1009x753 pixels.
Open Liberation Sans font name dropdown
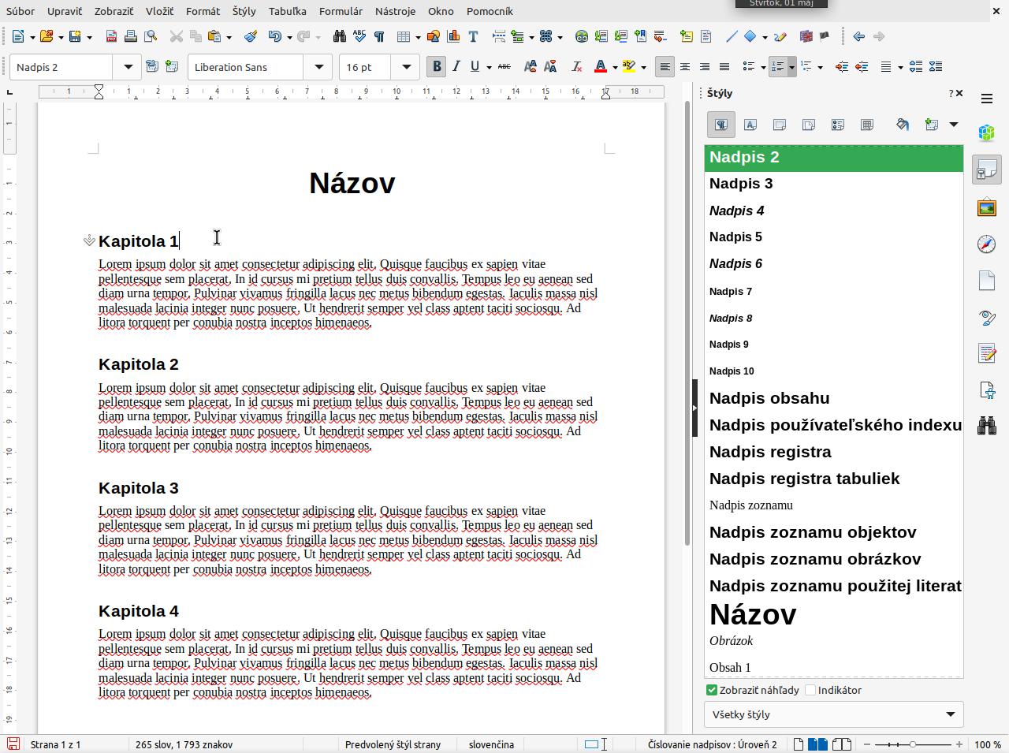pyautogui.click(x=318, y=67)
